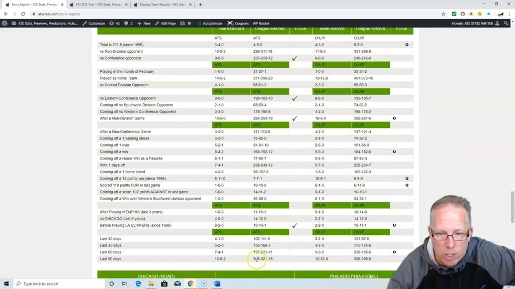This screenshot has height=289, width=515.
Task: Click the Windows Start button
Action: [6, 283]
